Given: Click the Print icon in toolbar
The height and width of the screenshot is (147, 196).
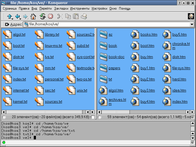Looking at the screenshot, I should point(84,17).
